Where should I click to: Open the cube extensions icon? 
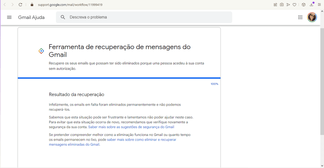[x=303, y=4]
